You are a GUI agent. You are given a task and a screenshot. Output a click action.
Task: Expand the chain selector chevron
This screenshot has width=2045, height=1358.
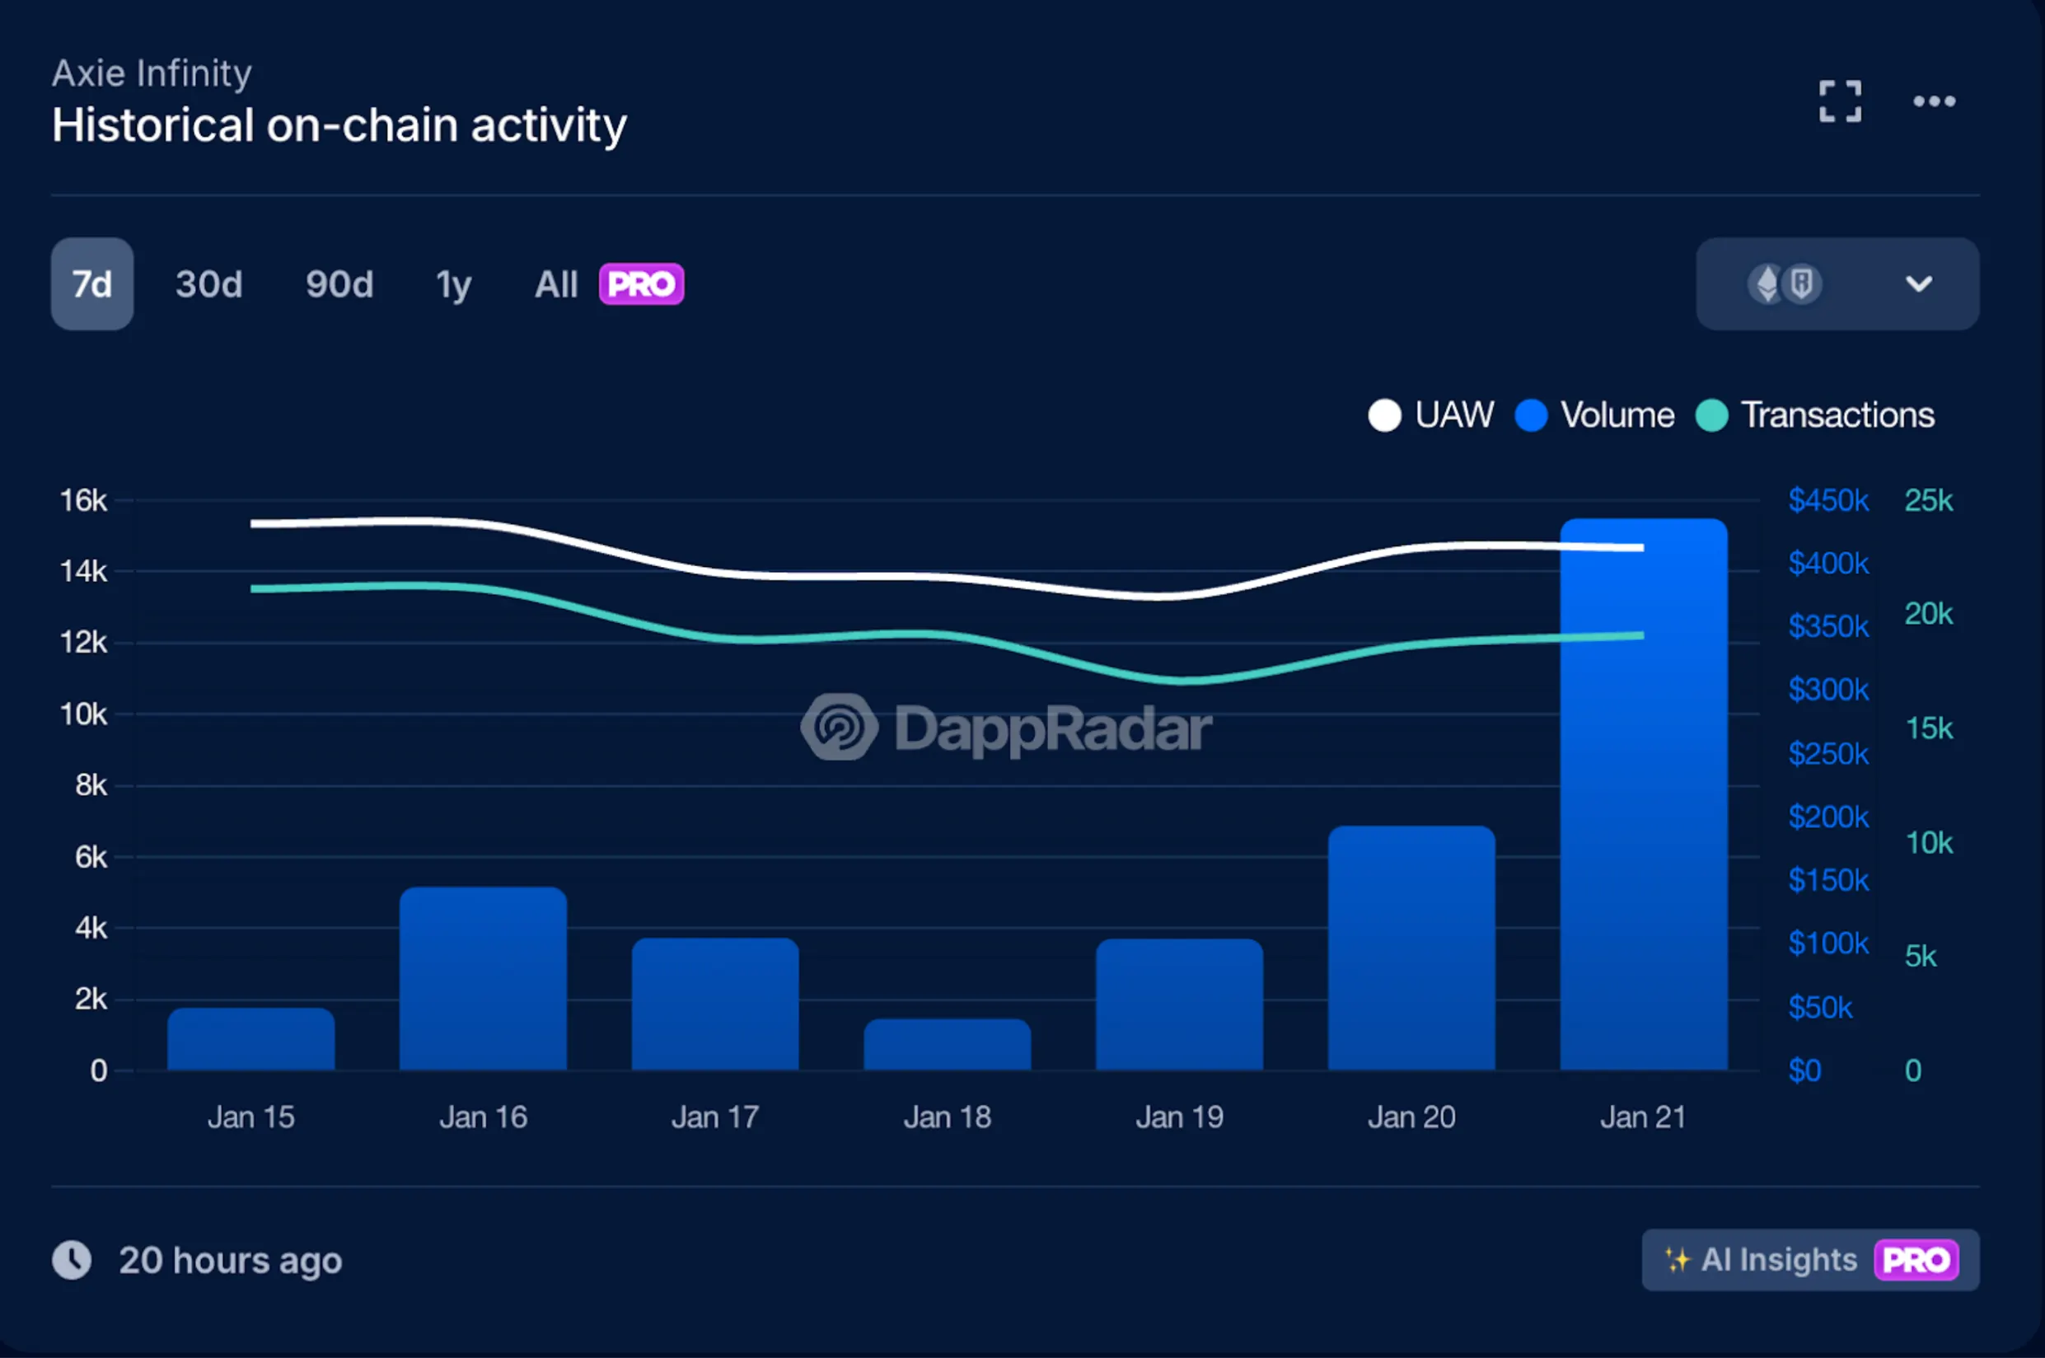[1920, 283]
